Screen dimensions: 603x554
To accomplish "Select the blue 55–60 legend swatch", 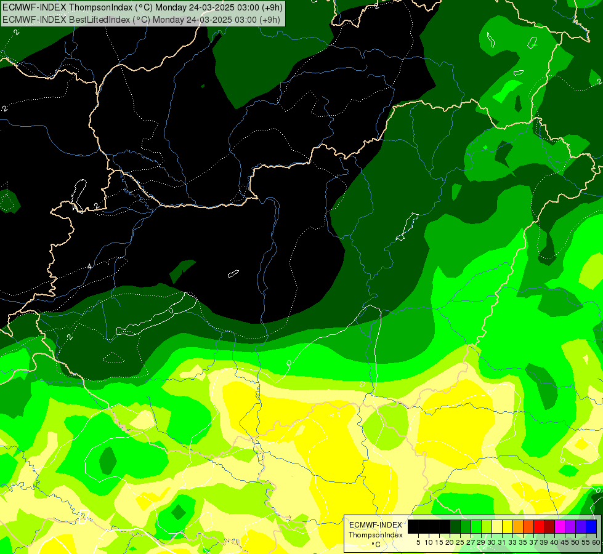I will click(591, 527).
